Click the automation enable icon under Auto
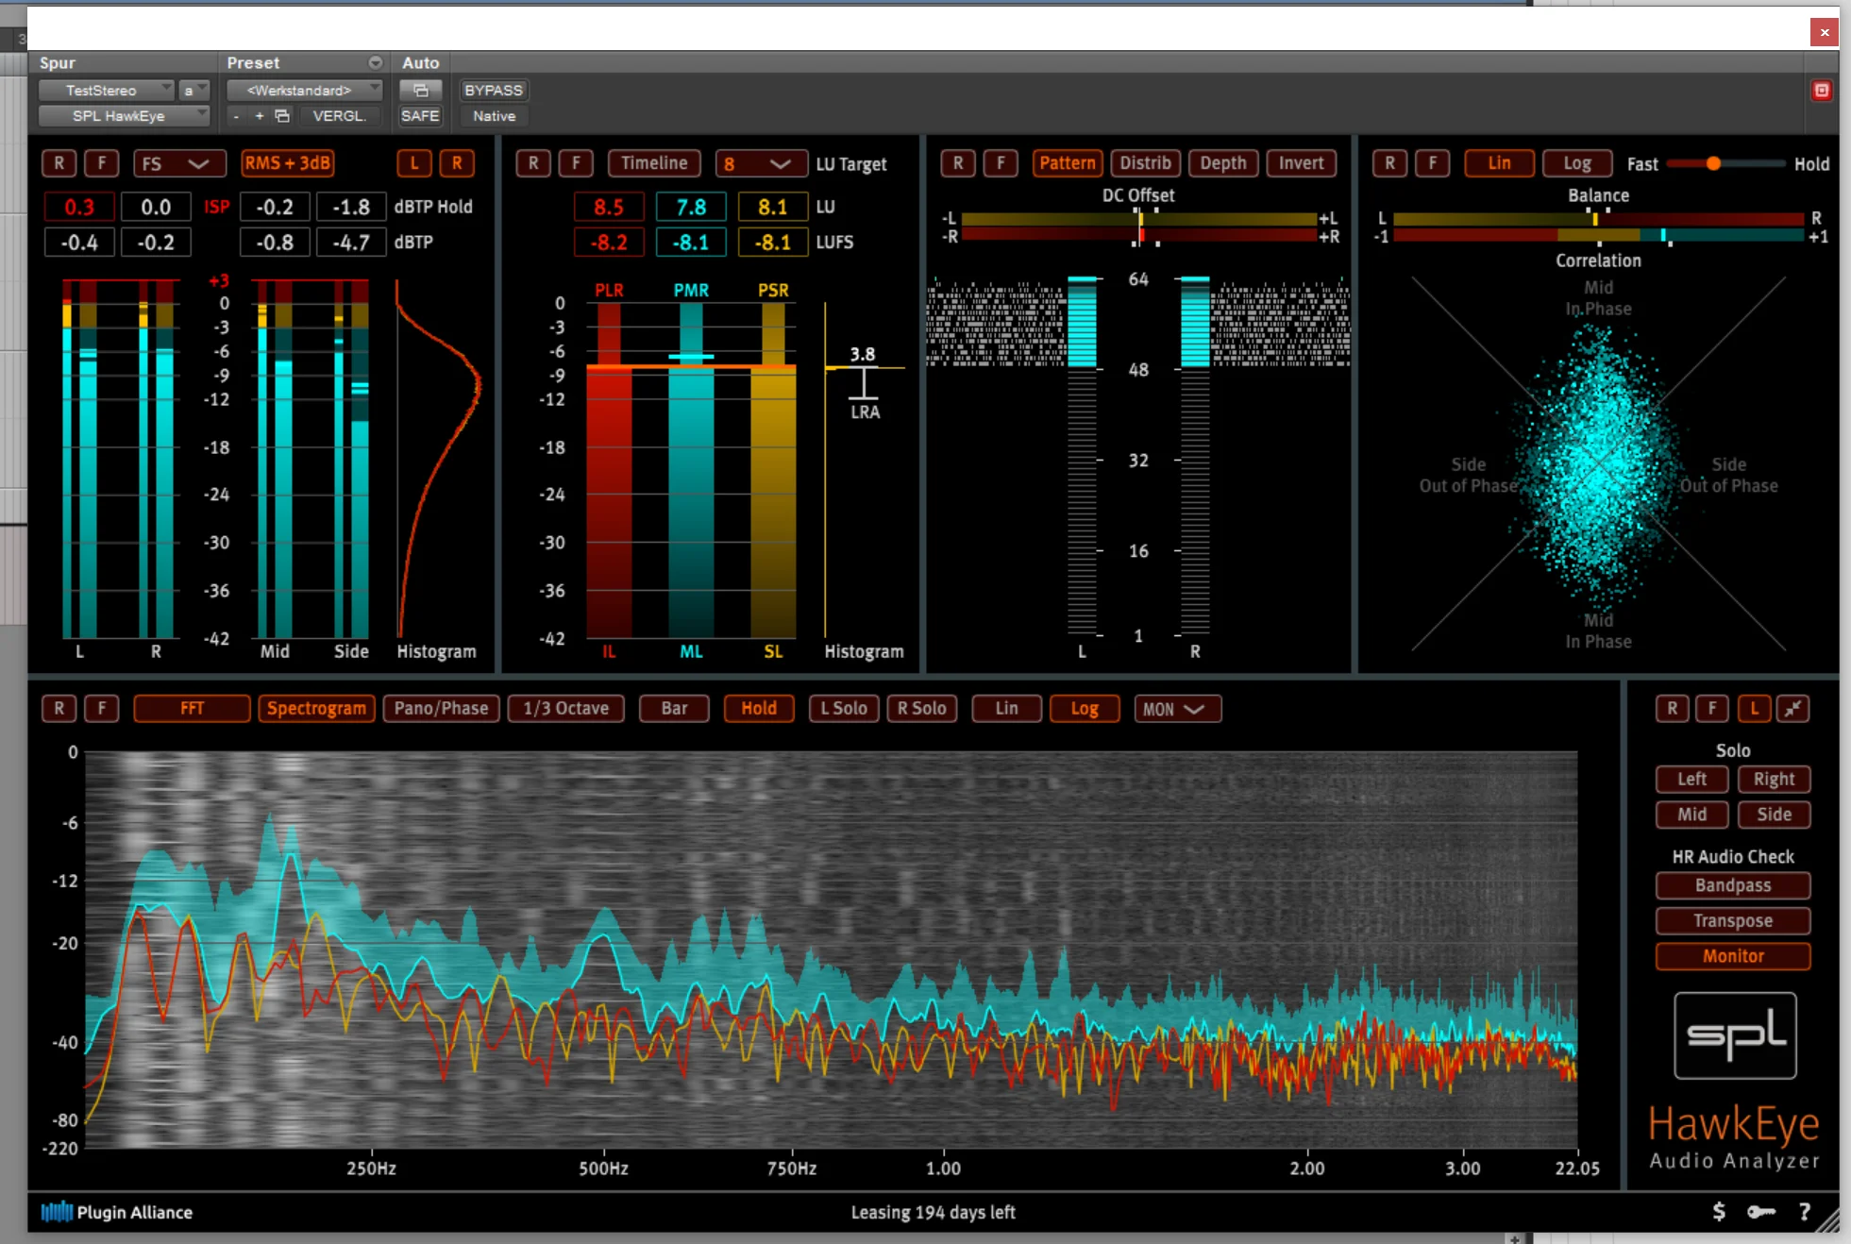Viewport: 1851px width, 1244px height. pyautogui.click(x=421, y=91)
